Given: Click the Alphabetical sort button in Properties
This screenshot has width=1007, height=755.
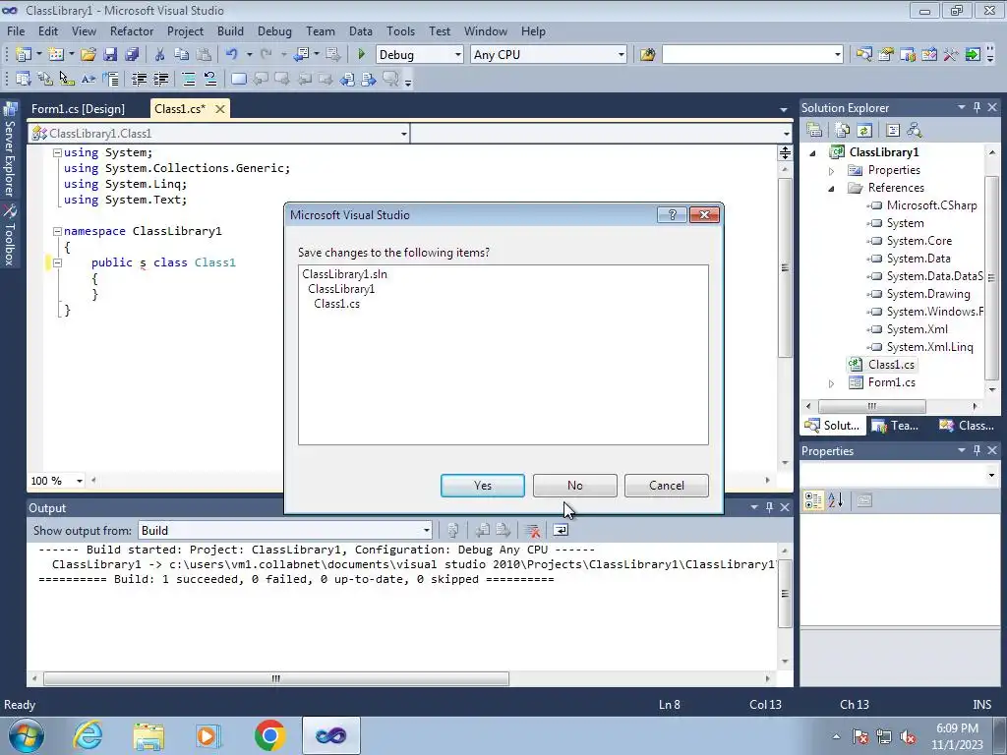Looking at the screenshot, I should (x=836, y=500).
